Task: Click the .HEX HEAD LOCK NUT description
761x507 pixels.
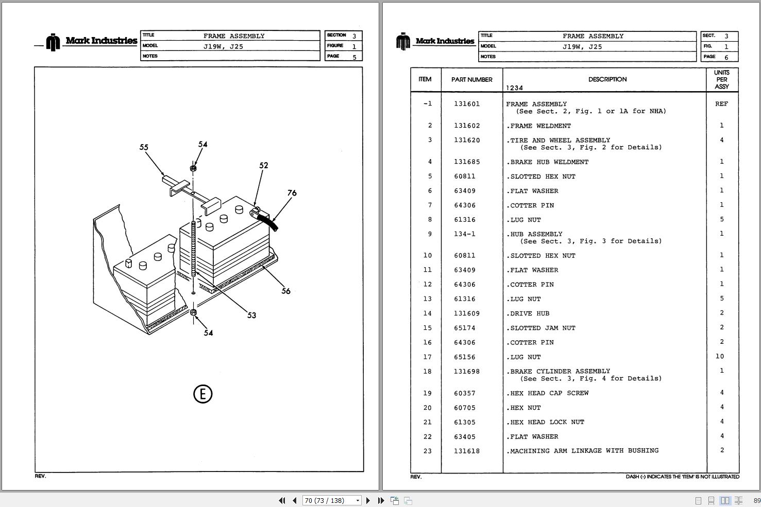Action: tap(545, 422)
